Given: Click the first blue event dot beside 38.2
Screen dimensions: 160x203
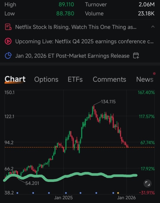Looking at the screenshot, I should tap(17, 193).
